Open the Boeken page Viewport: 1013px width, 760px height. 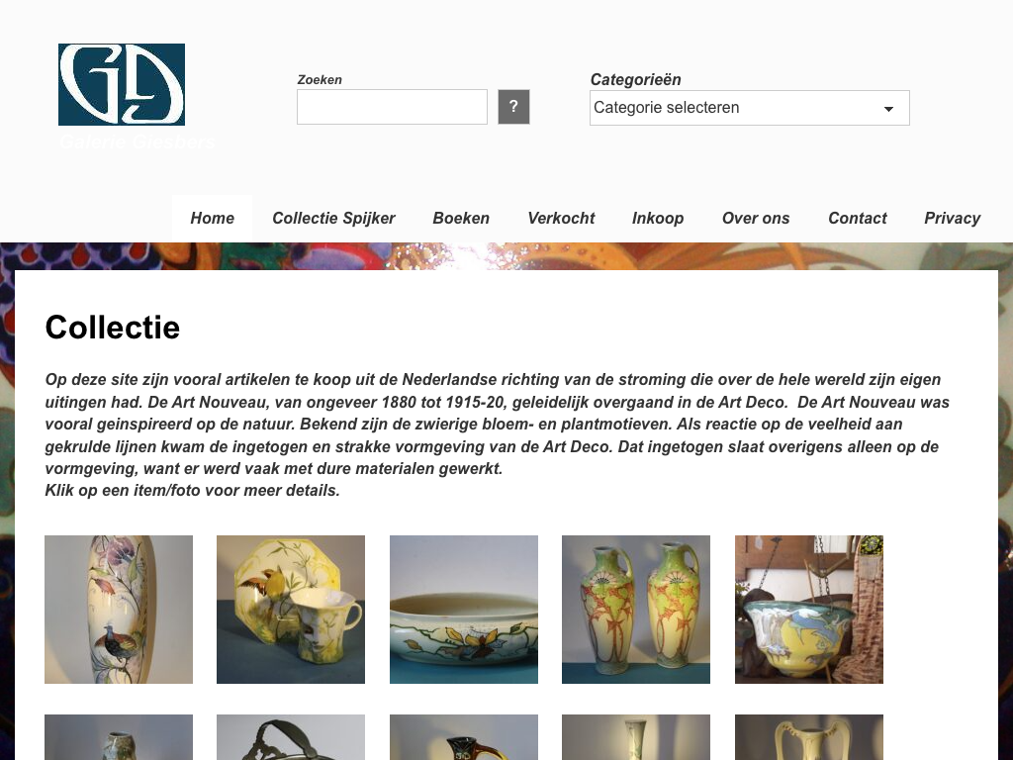point(461,219)
